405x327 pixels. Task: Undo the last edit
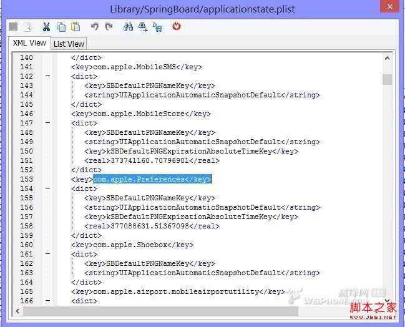click(94, 26)
